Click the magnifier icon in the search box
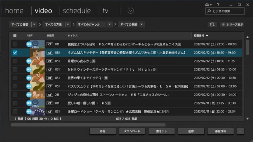 coord(209,11)
